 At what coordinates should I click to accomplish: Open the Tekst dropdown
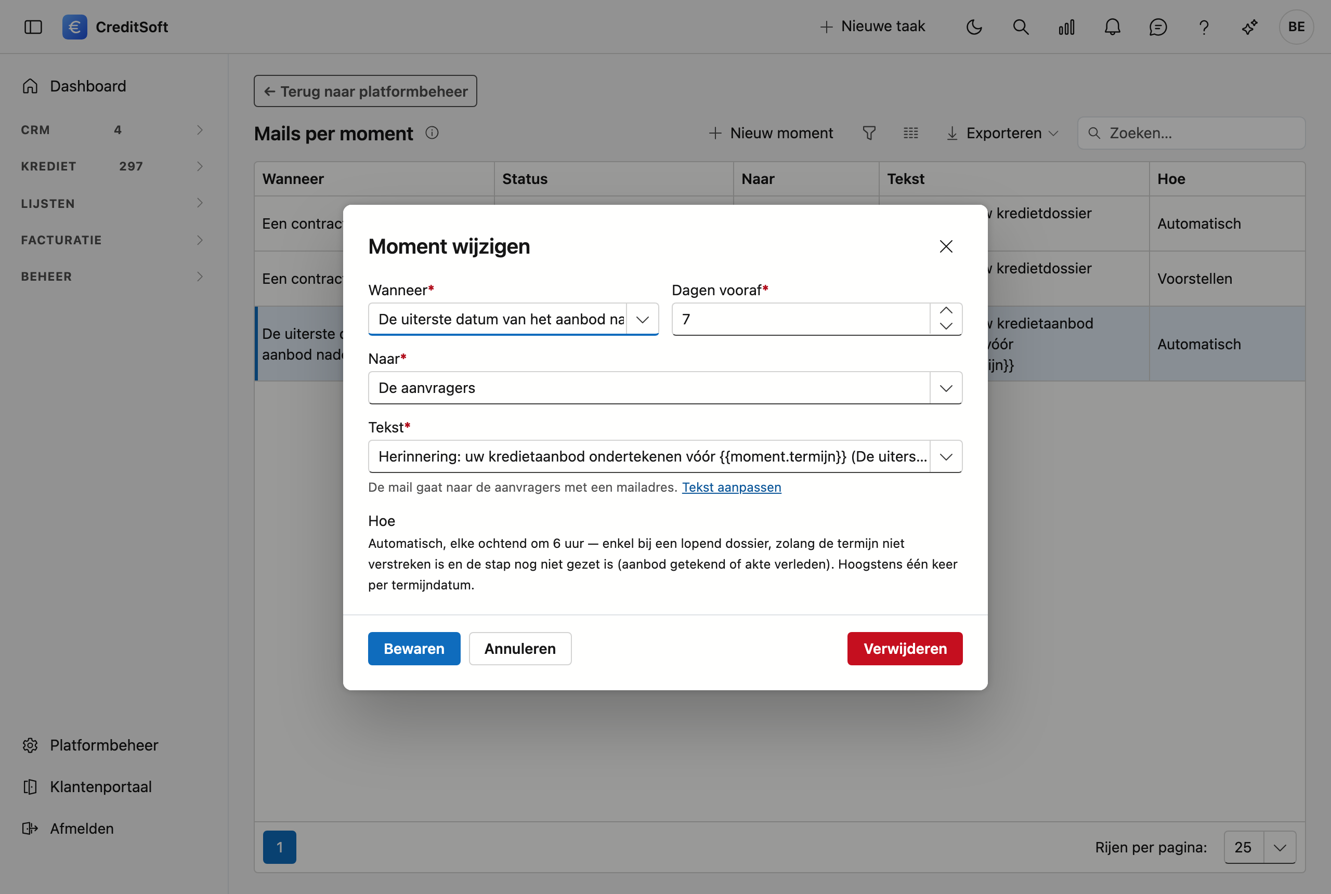pos(946,457)
